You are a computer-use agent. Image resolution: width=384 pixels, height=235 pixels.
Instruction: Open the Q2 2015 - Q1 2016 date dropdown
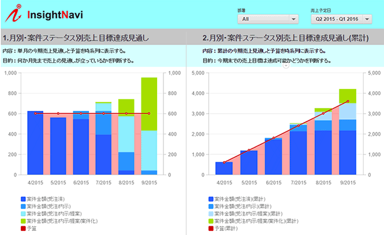pos(341,19)
